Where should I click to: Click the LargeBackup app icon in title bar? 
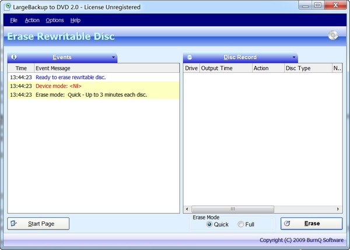6,6
